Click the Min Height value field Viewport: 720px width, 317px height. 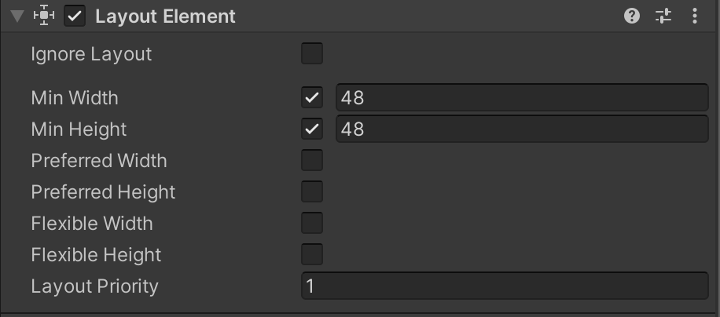(x=523, y=129)
